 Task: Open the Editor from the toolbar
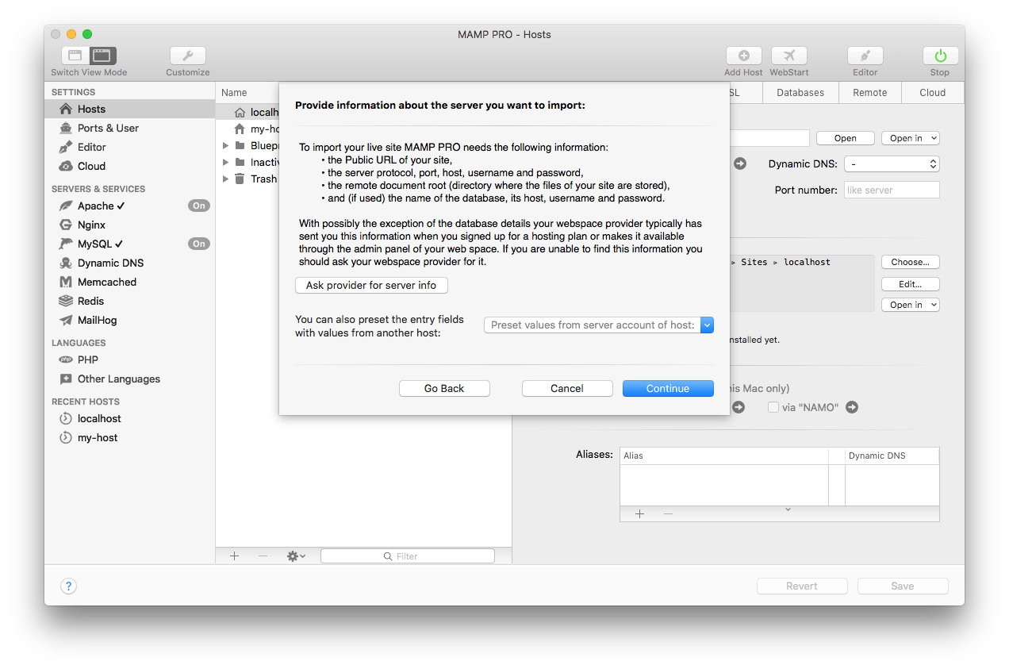[865, 56]
